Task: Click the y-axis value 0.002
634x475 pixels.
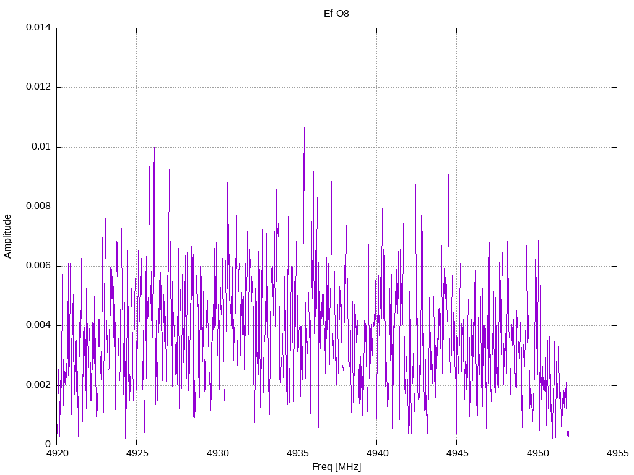Action: [x=38, y=385]
